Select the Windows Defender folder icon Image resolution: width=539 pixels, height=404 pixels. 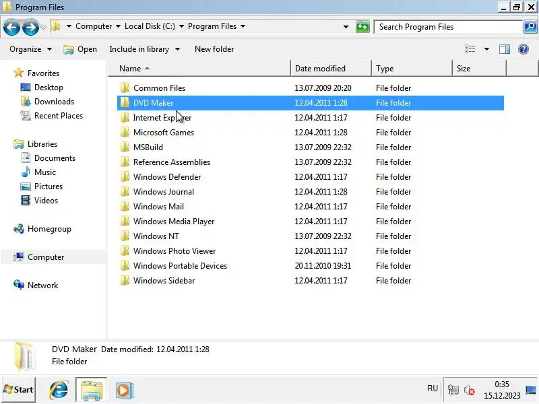[x=125, y=176]
